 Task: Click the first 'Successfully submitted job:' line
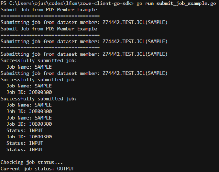pos(39,60)
